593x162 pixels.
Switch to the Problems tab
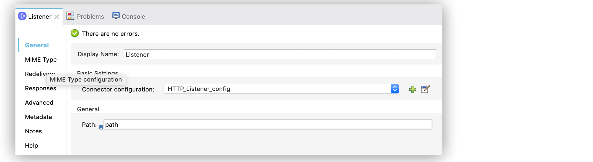[x=90, y=17]
